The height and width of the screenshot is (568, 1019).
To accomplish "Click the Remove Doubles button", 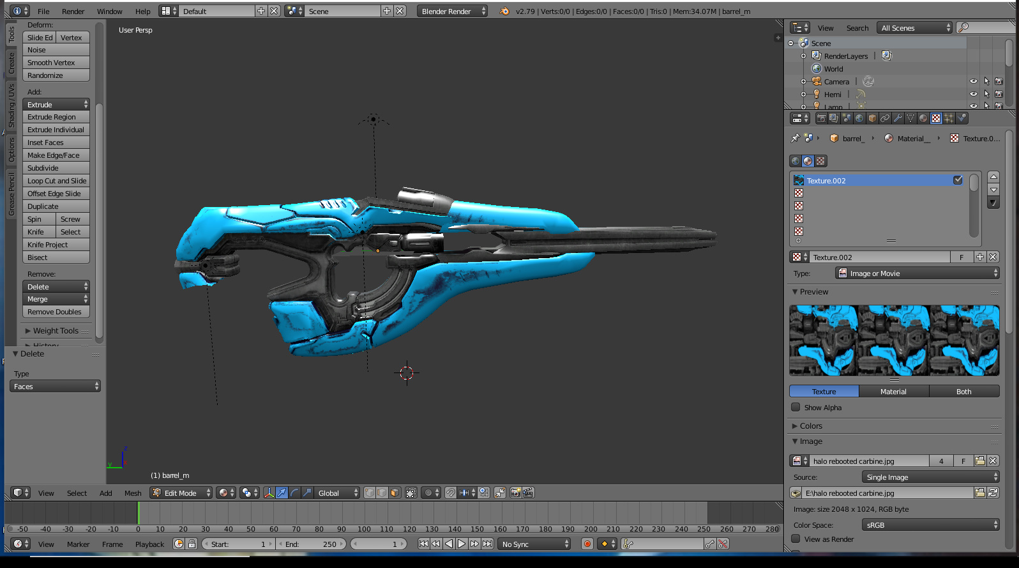I will 56,311.
